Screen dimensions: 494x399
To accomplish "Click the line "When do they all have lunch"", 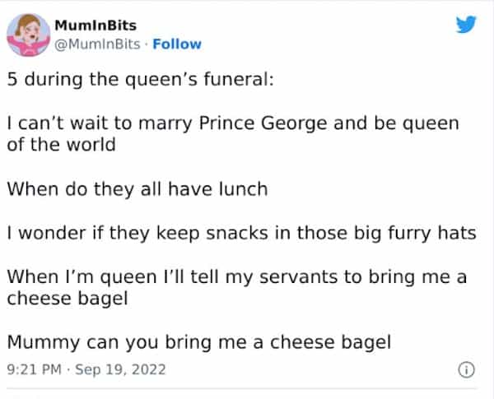I will point(137,188).
